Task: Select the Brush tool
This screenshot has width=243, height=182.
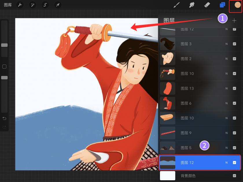Action: click(x=176, y=5)
